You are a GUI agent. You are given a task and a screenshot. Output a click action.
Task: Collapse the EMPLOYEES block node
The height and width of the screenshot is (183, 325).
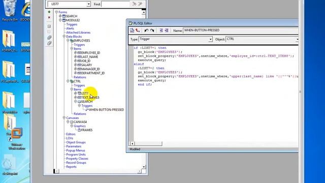[68, 41]
